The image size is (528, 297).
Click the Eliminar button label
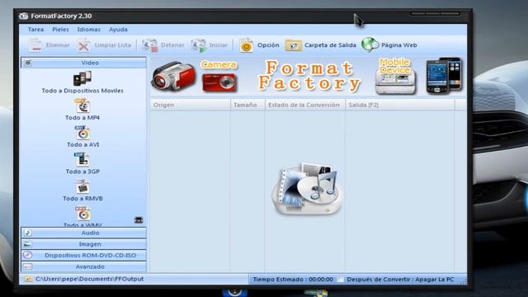coord(58,45)
